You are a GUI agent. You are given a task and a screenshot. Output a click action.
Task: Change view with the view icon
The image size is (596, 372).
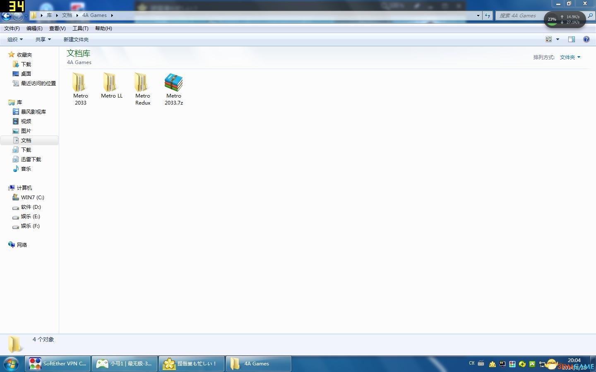[549, 39]
